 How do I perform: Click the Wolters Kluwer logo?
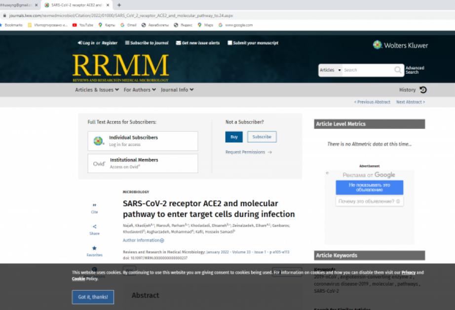(x=400, y=45)
